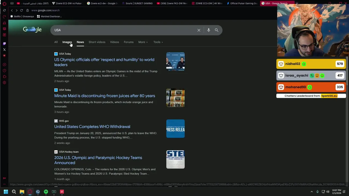The width and height of the screenshot is (349, 196).
Task: Submit search with the magnifying glass icon
Action: pyautogui.click(x=216, y=30)
